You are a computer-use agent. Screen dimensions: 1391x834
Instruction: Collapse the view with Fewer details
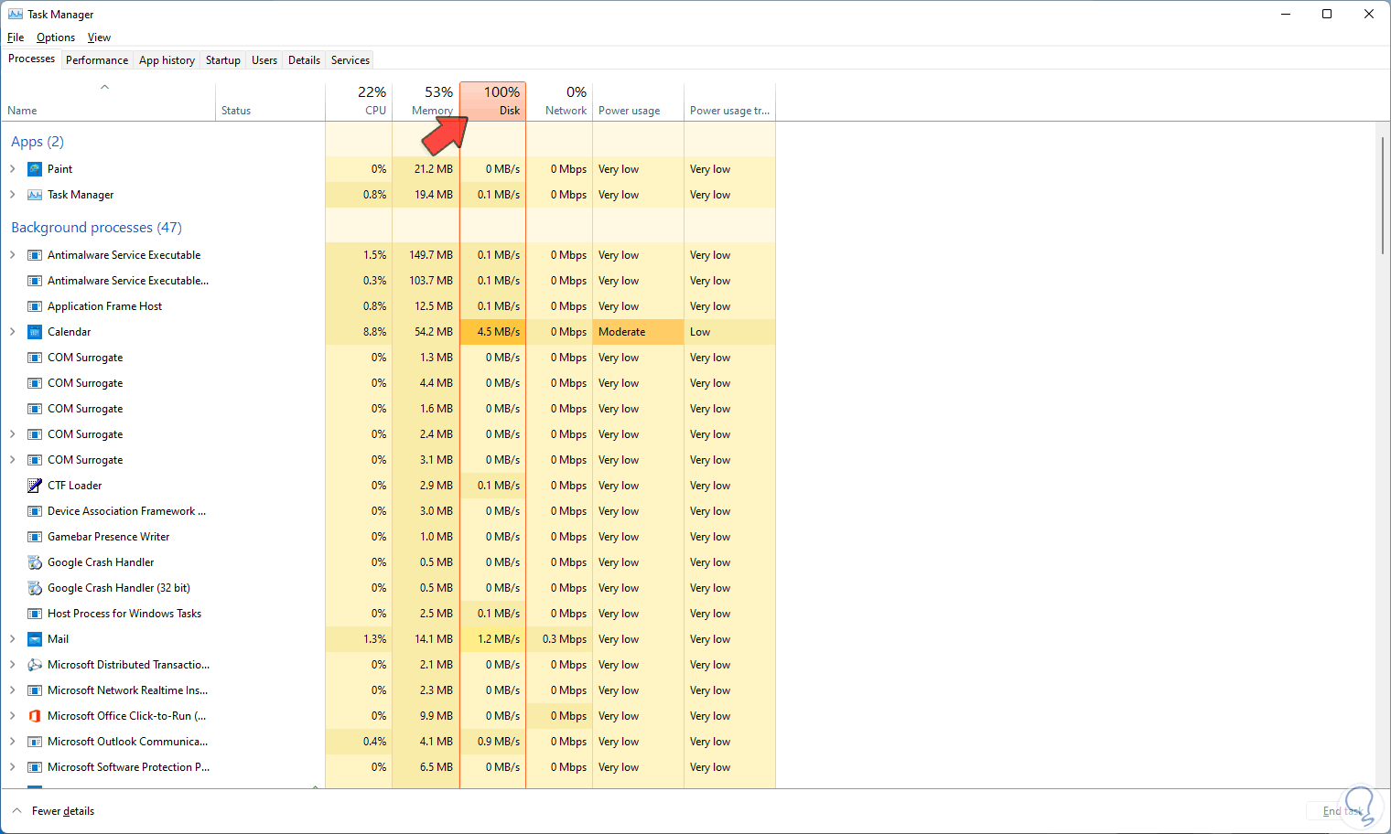(54, 811)
